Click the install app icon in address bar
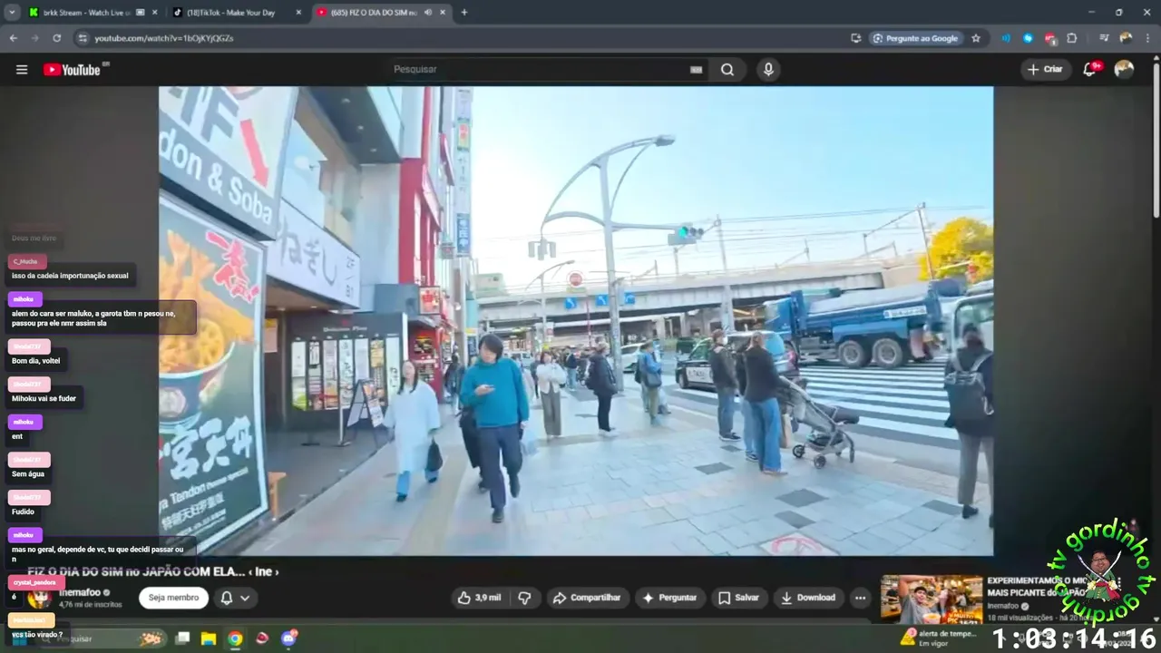Image resolution: width=1161 pixels, height=653 pixels. pyautogui.click(x=855, y=38)
